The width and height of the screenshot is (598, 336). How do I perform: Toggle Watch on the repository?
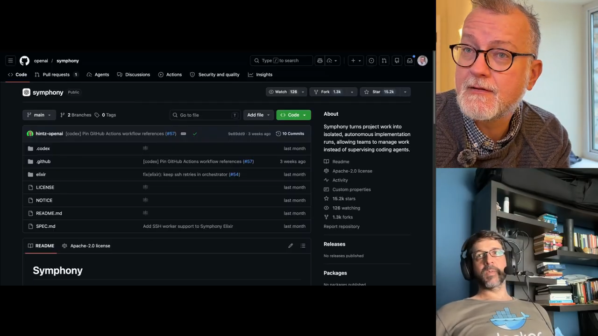(x=282, y=92)
